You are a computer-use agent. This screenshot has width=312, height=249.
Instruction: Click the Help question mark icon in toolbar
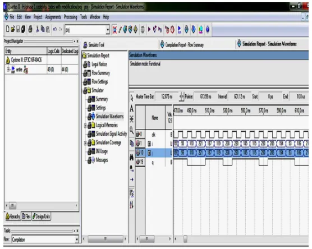pos(208,30)
